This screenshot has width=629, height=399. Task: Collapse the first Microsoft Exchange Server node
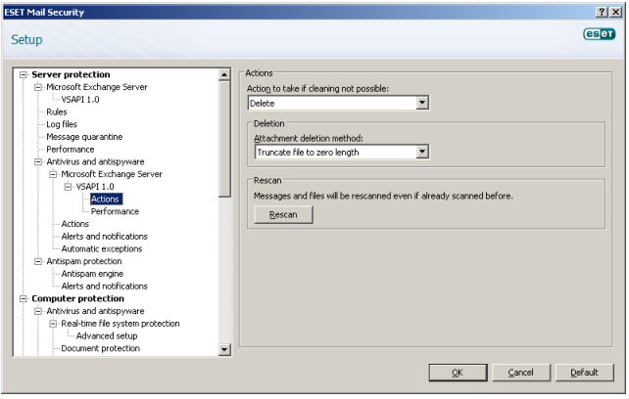point(38,87)
